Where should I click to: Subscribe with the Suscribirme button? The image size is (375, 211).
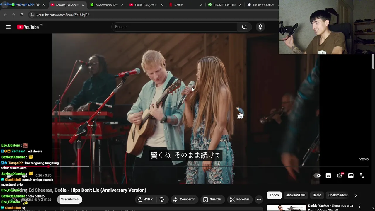(69, 199)
